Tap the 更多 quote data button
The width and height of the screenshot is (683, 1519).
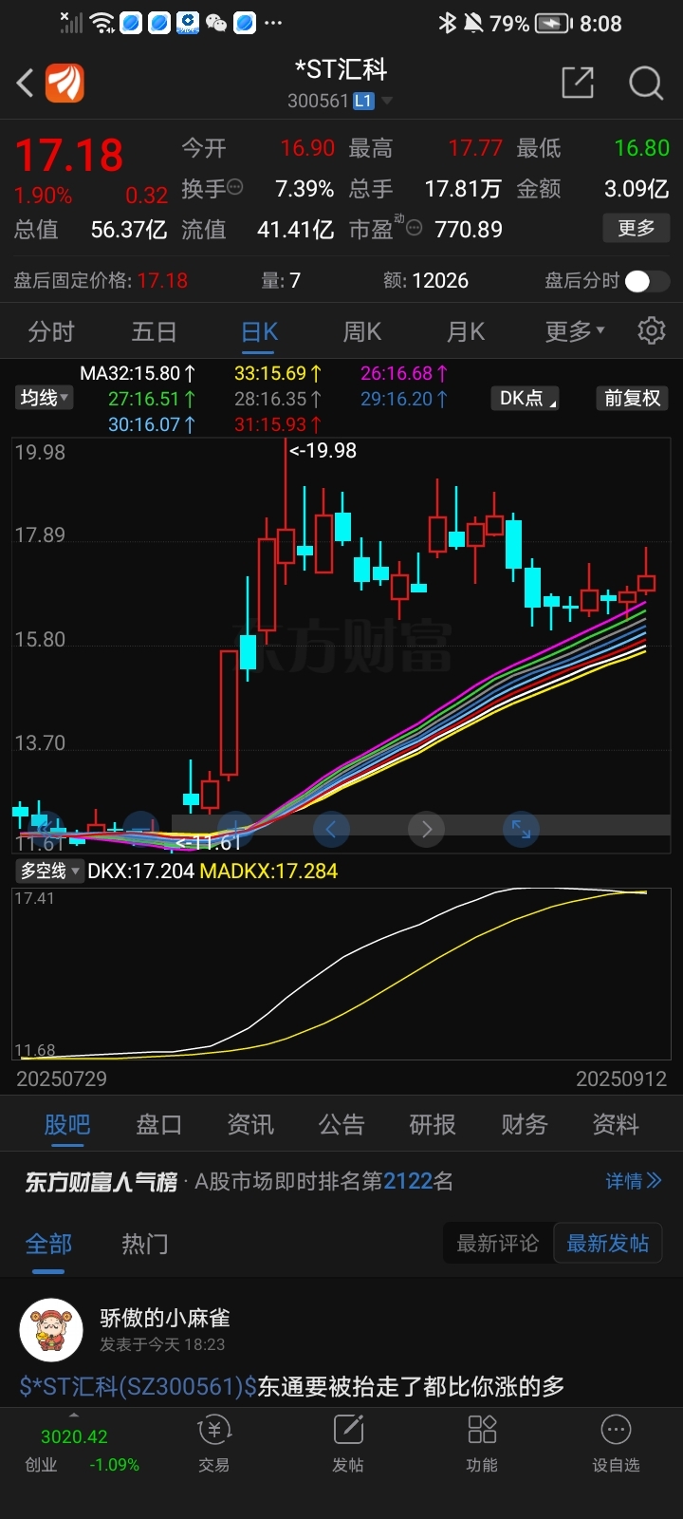pos(637,228)
